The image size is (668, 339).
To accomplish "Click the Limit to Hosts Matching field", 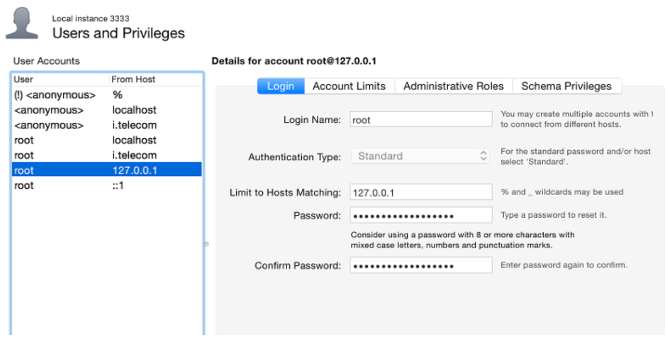I will pos(420,192).
